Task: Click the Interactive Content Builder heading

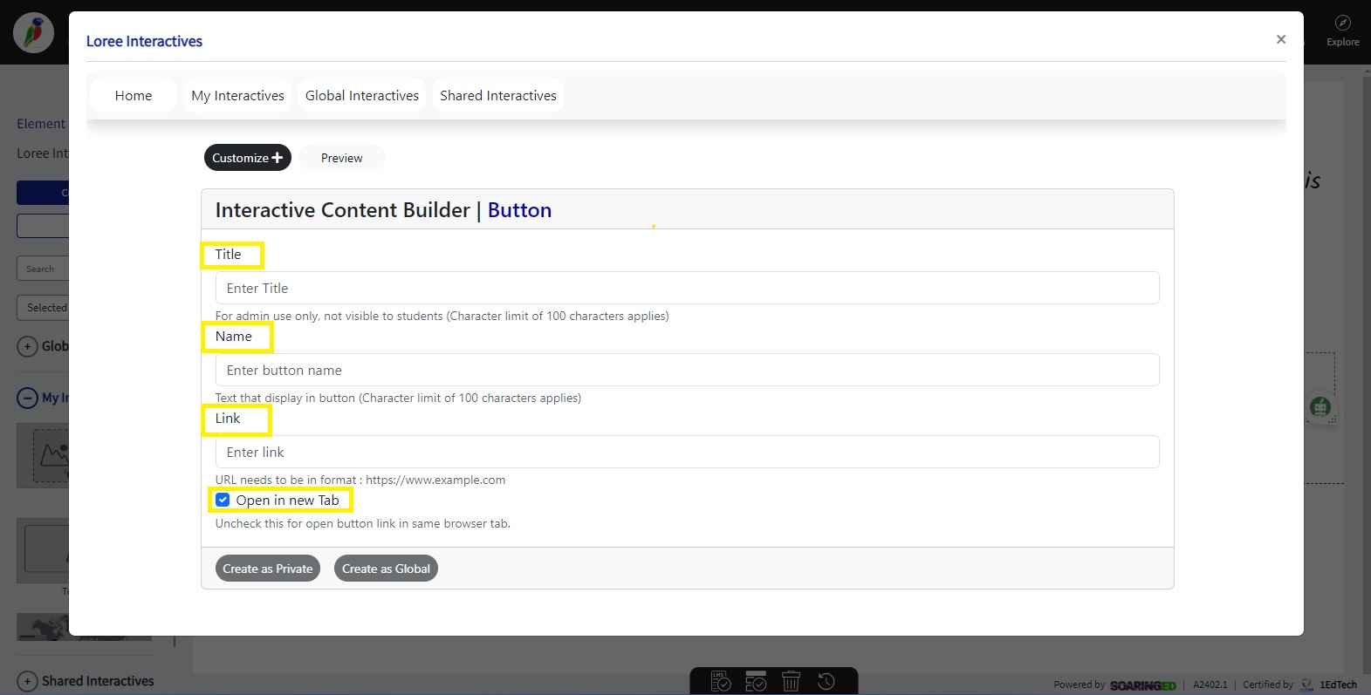Action: [x=342, y=210]
